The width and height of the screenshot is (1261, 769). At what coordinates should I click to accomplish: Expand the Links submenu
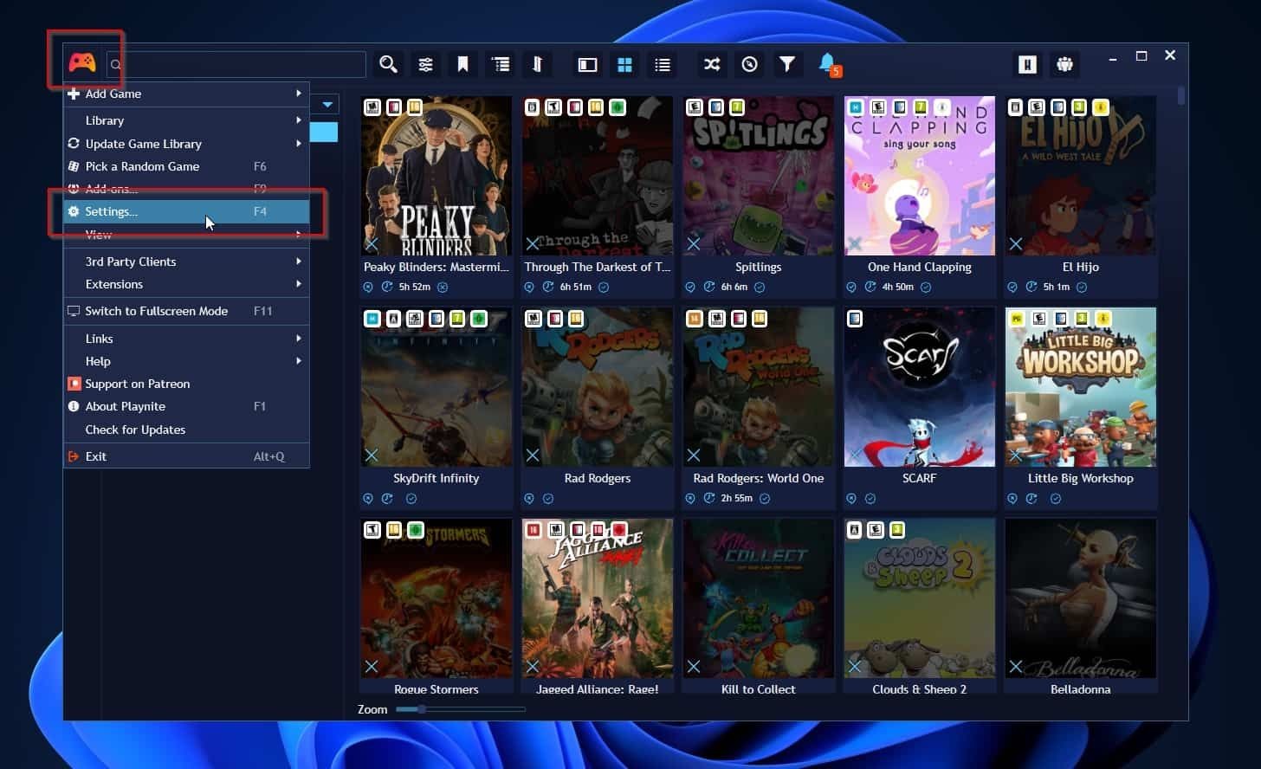[x=186, y=339]
